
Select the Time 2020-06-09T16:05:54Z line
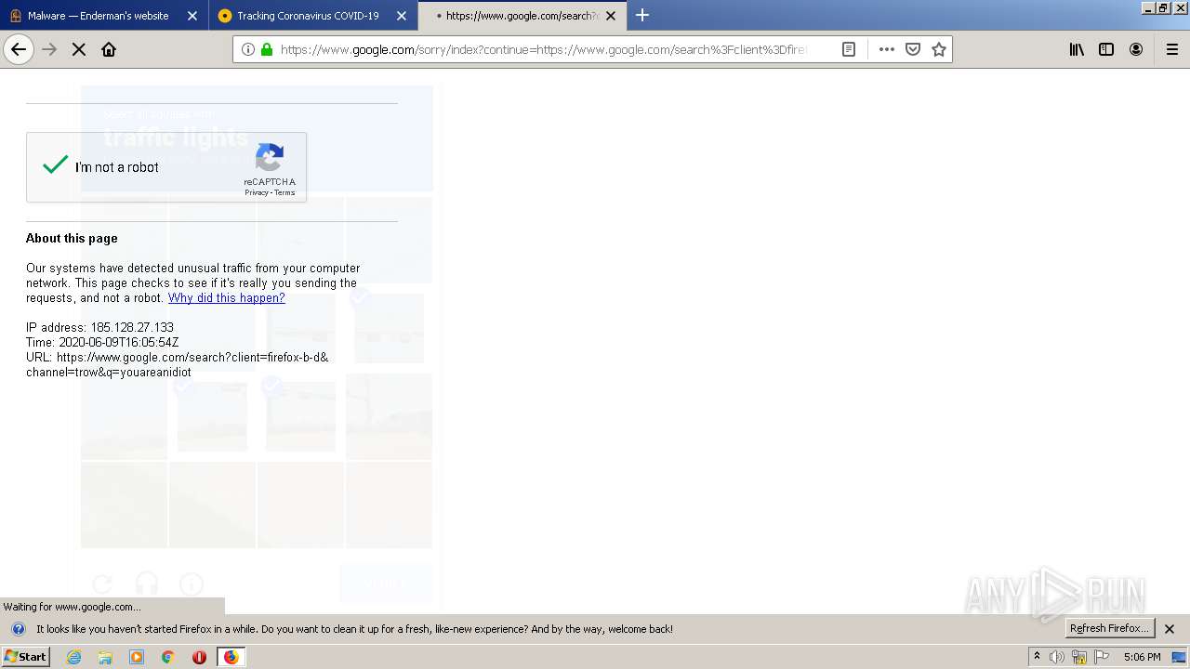click(102, 343)
